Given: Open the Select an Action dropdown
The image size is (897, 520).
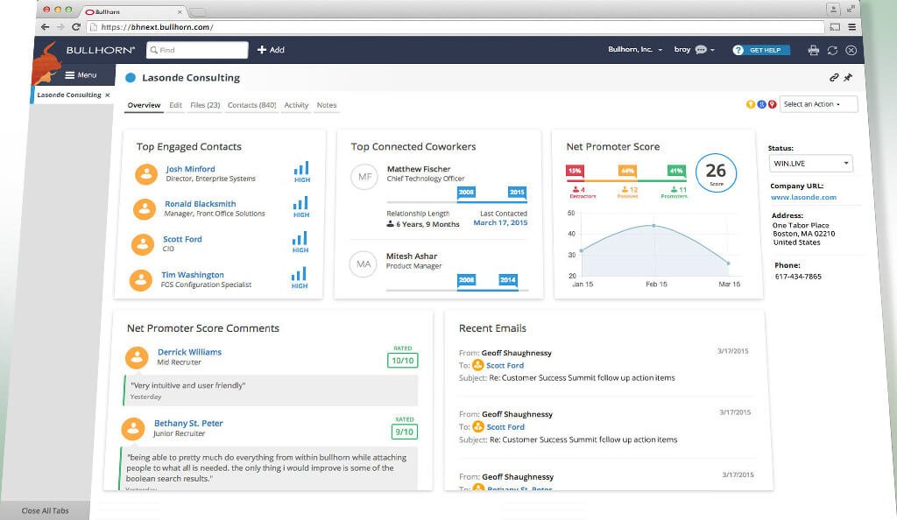Looking at the screenshot, I should [x=815, y=104].
